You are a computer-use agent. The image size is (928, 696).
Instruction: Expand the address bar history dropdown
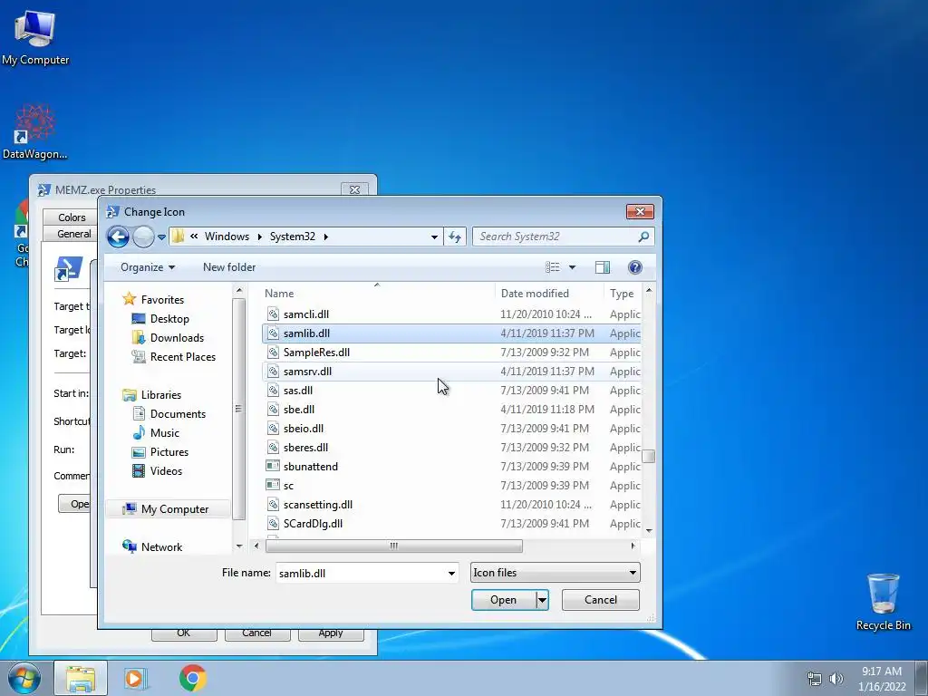click(x=434, y=237)
